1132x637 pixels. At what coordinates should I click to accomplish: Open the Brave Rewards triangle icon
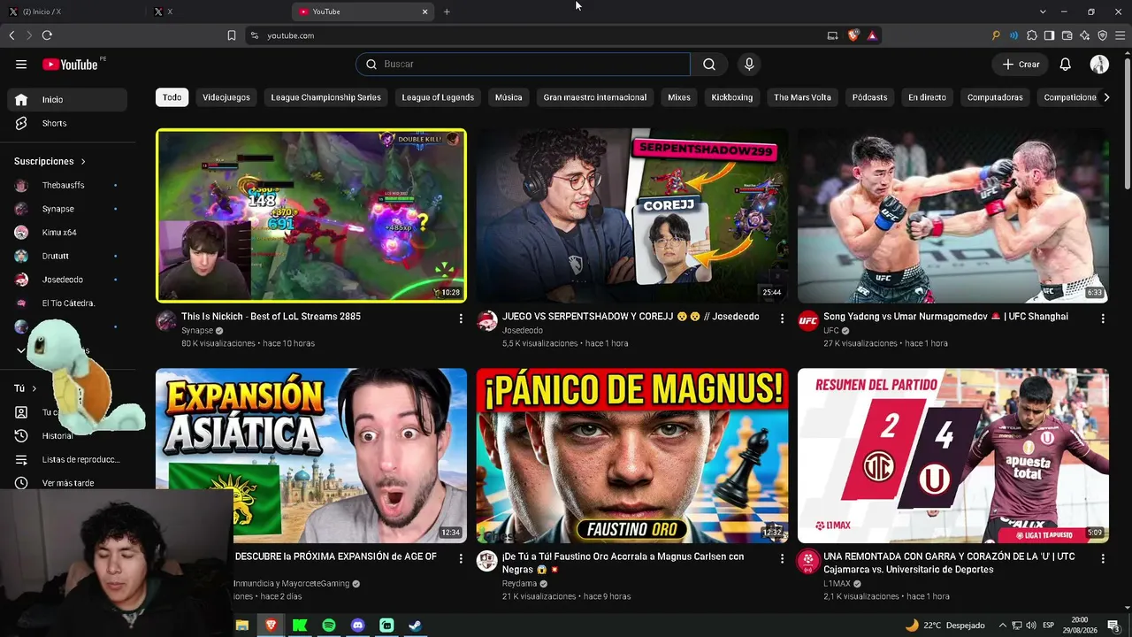[872, 35]
